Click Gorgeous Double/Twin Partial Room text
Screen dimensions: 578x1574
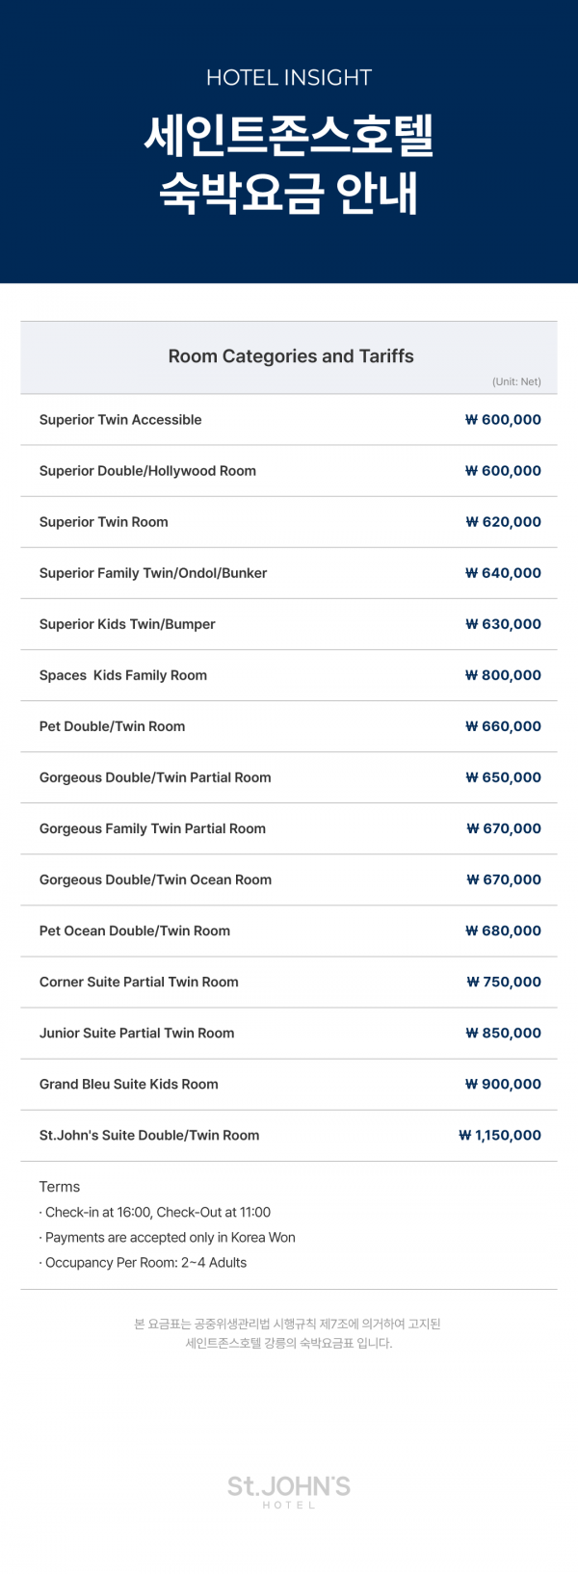tap(155, 777)
